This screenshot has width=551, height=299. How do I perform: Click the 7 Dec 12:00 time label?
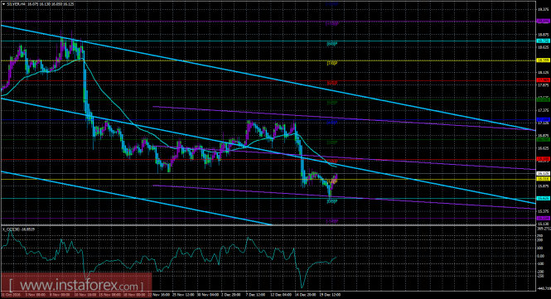click(x=255, y=295)
